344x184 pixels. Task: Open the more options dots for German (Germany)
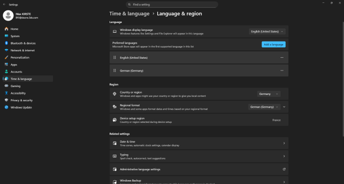click(282, 70)
